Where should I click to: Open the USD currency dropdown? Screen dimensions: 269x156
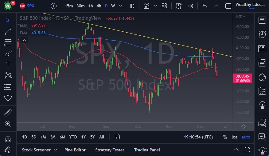pos(240,17)
